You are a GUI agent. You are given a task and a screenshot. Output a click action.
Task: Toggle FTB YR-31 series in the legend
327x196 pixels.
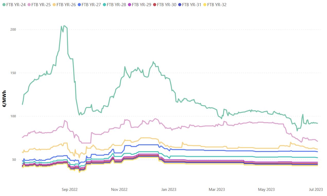(192, 5)
